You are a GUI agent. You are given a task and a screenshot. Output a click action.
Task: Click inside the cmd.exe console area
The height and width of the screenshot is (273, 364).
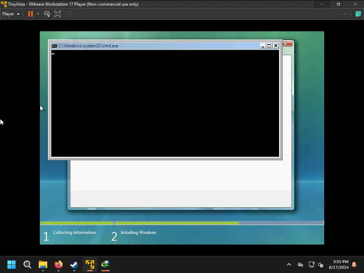pyautogui.click(x=165, y=103)
